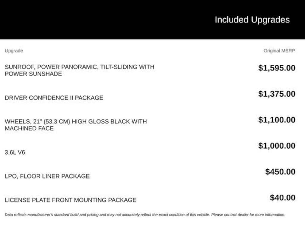Viewport: 305px width, 229px height.
Task: Click the 'Please contact dealer' disclaimer sentence
Action: click(248, 215)
